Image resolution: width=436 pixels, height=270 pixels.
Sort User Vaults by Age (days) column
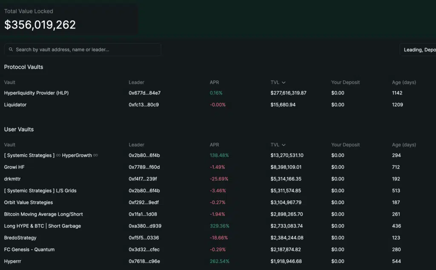[x=404, y=145]
